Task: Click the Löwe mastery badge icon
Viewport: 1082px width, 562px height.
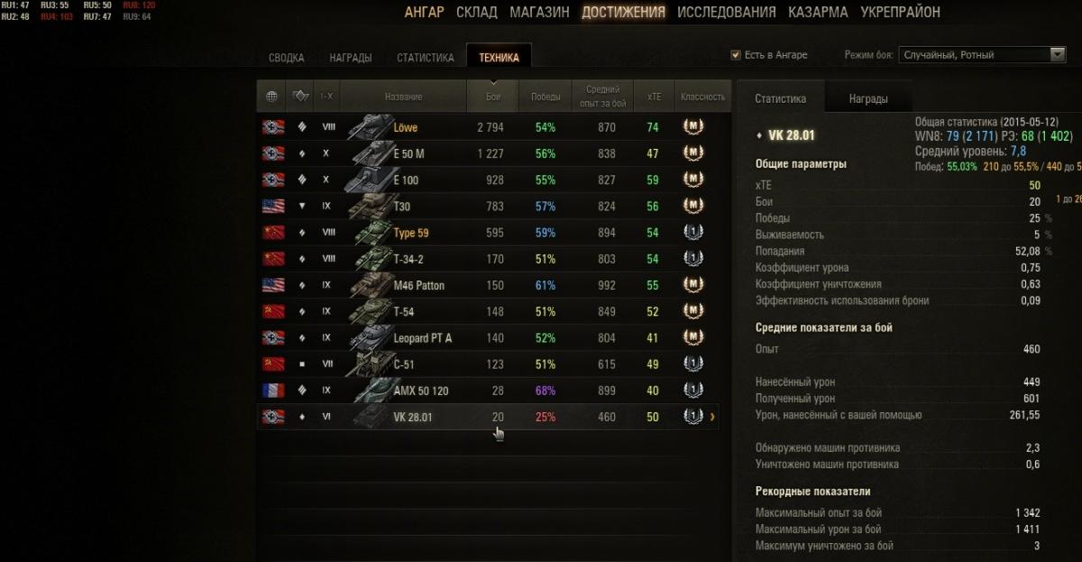Action: pos(693,127)
